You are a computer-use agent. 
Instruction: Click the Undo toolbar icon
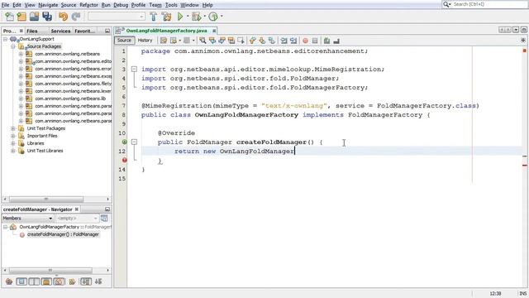pos(63,17)
